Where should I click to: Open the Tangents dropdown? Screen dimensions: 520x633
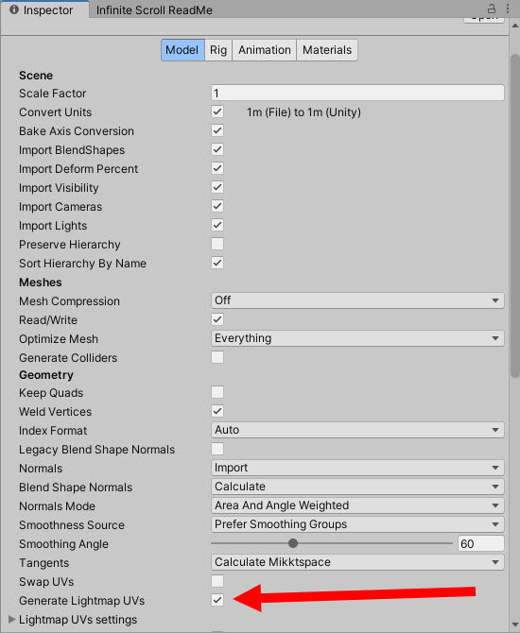coord(357,562)
